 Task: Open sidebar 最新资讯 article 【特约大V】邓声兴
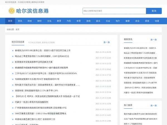click(140, 88)
